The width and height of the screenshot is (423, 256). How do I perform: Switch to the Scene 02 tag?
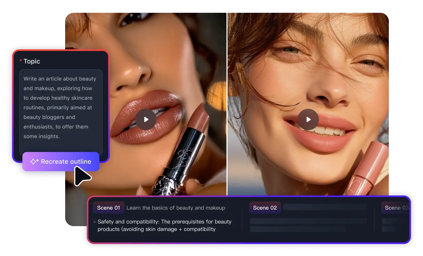pos(265,208)
